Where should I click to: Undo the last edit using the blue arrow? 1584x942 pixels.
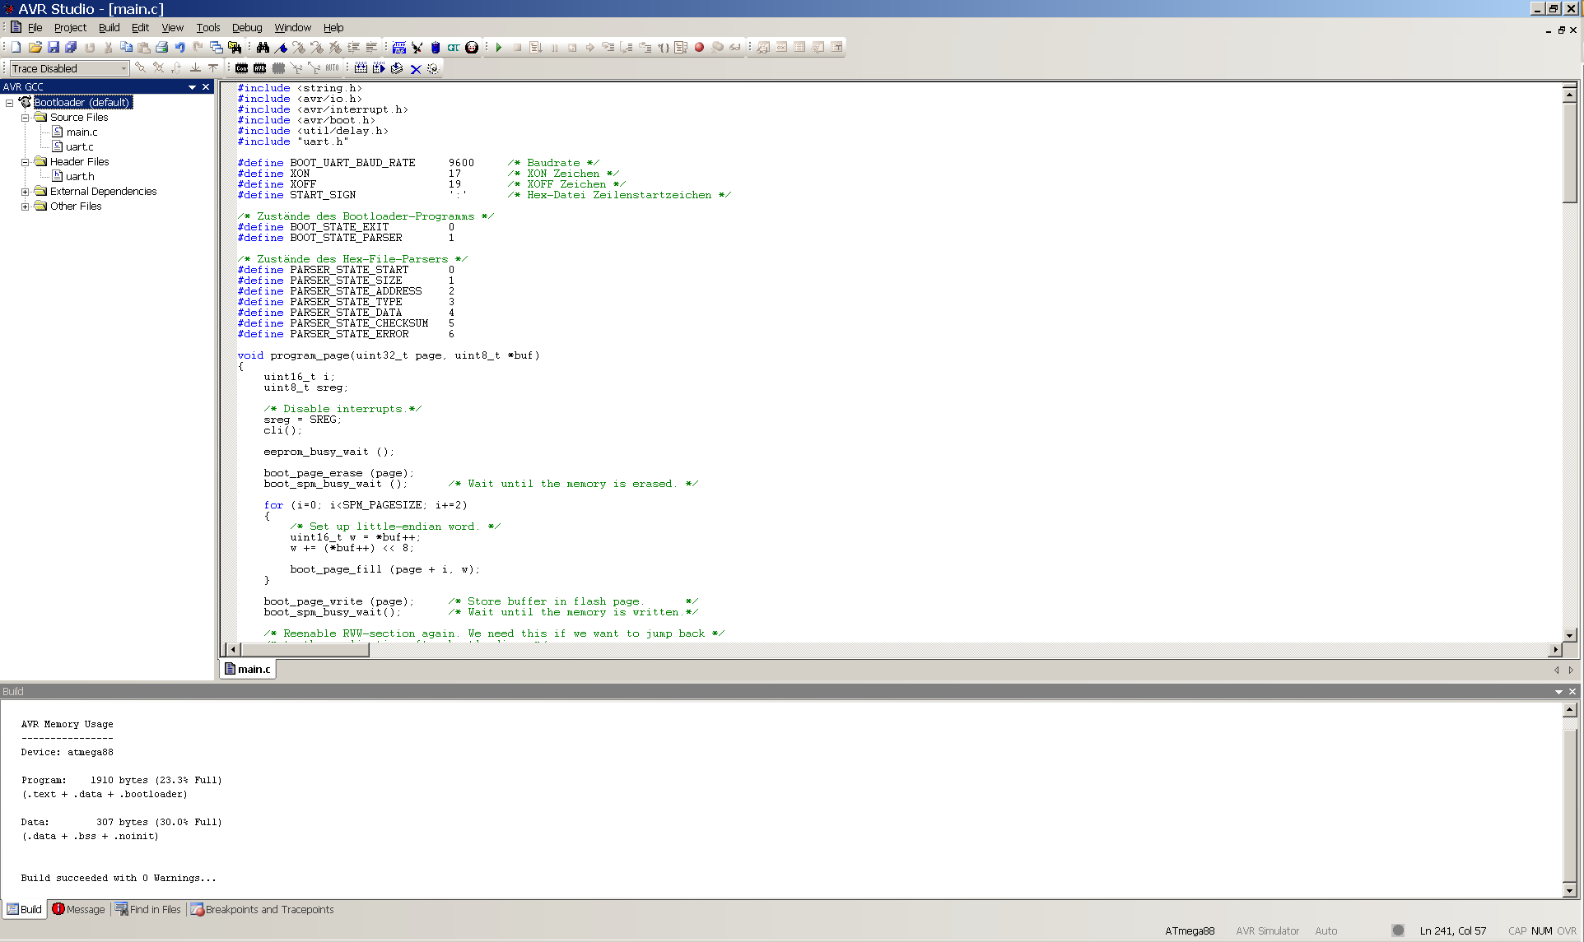point(179,48)
